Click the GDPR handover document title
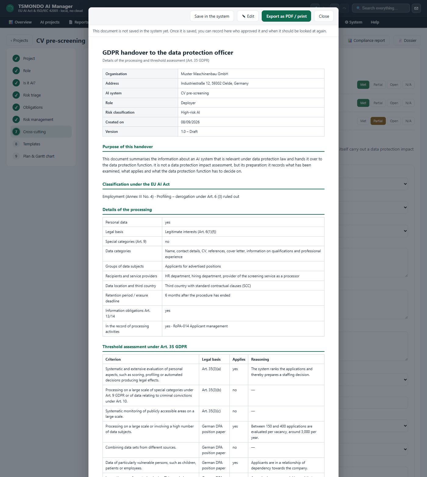Image resolution: width=427 pixels, height=477 pixels. pyautogui.click(x=168, y=53)
